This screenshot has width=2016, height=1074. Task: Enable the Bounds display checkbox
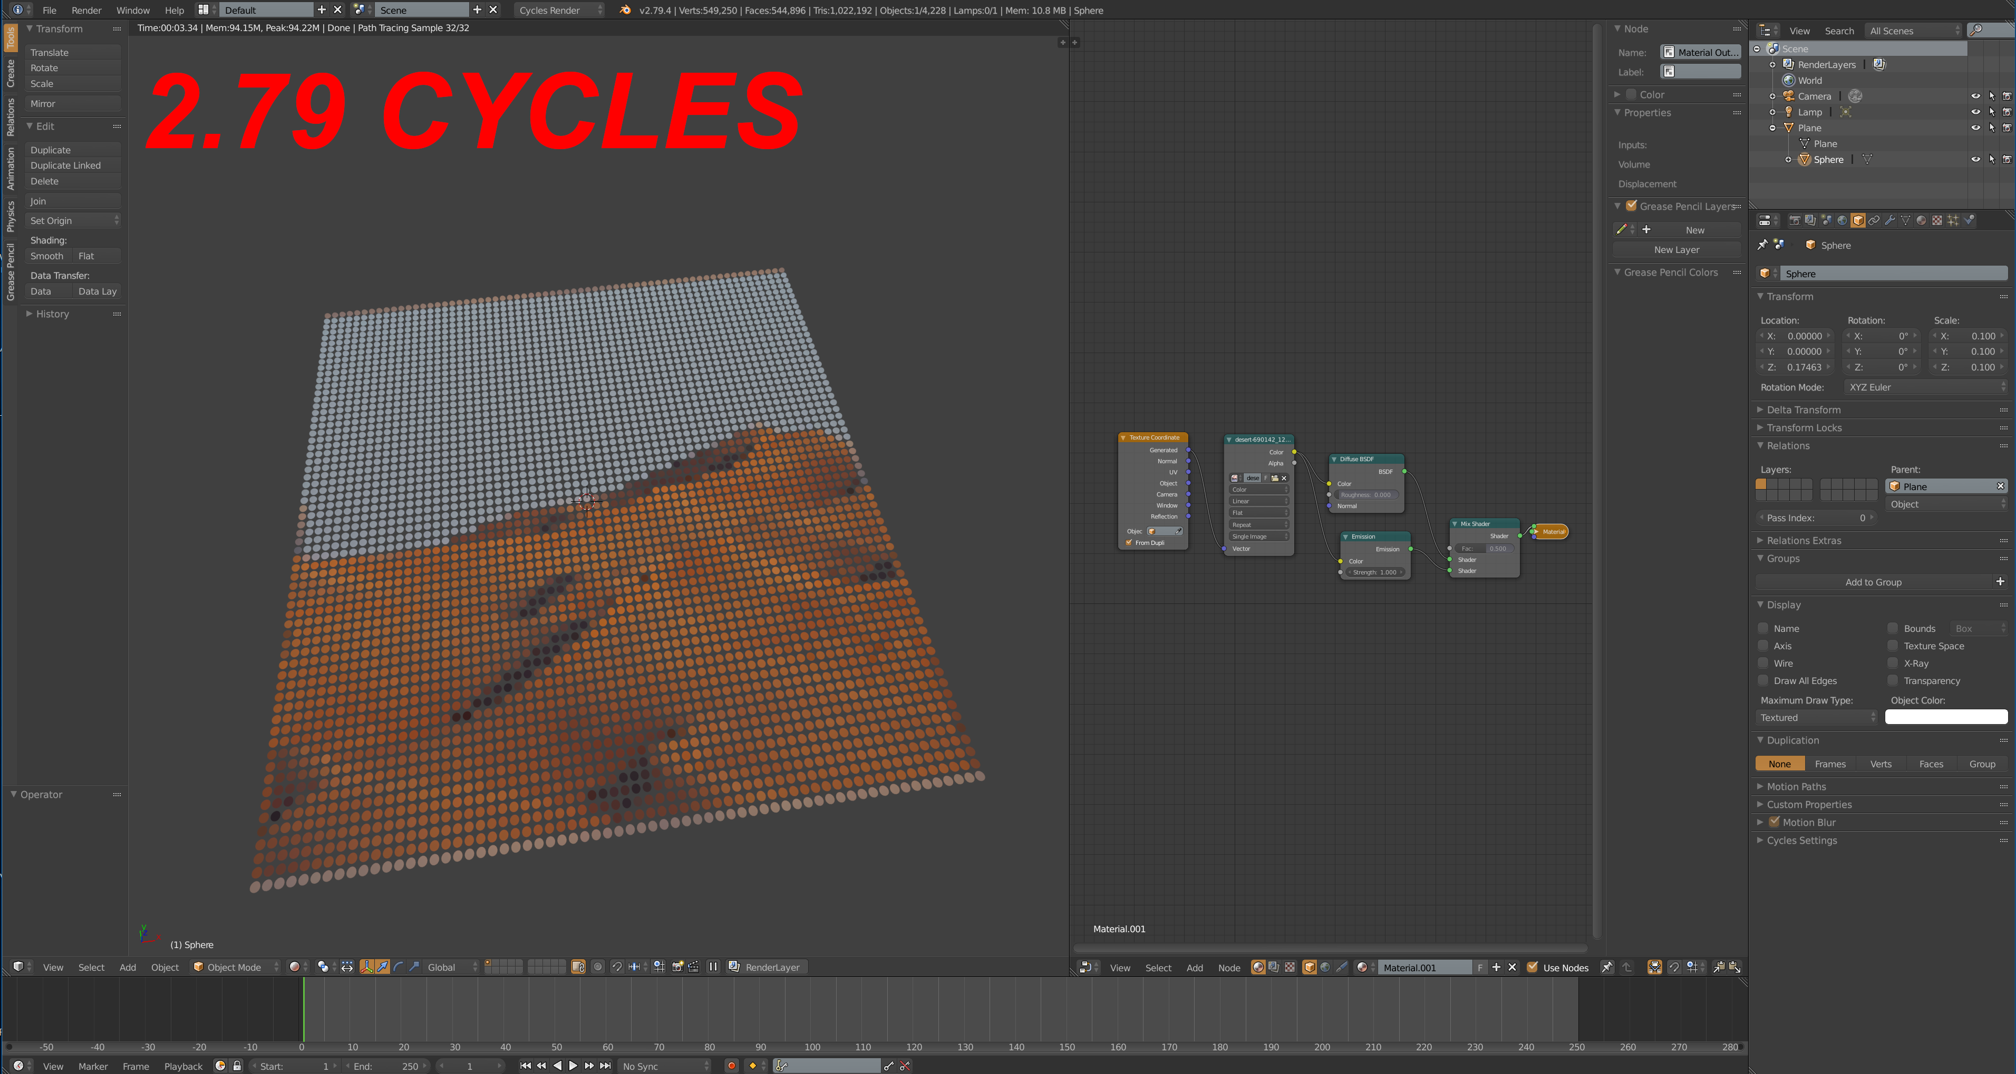[x=1893, y=628]
